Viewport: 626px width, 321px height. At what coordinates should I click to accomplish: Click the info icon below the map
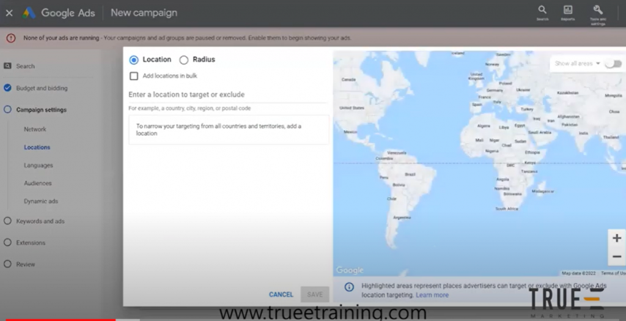pos(349,287)
